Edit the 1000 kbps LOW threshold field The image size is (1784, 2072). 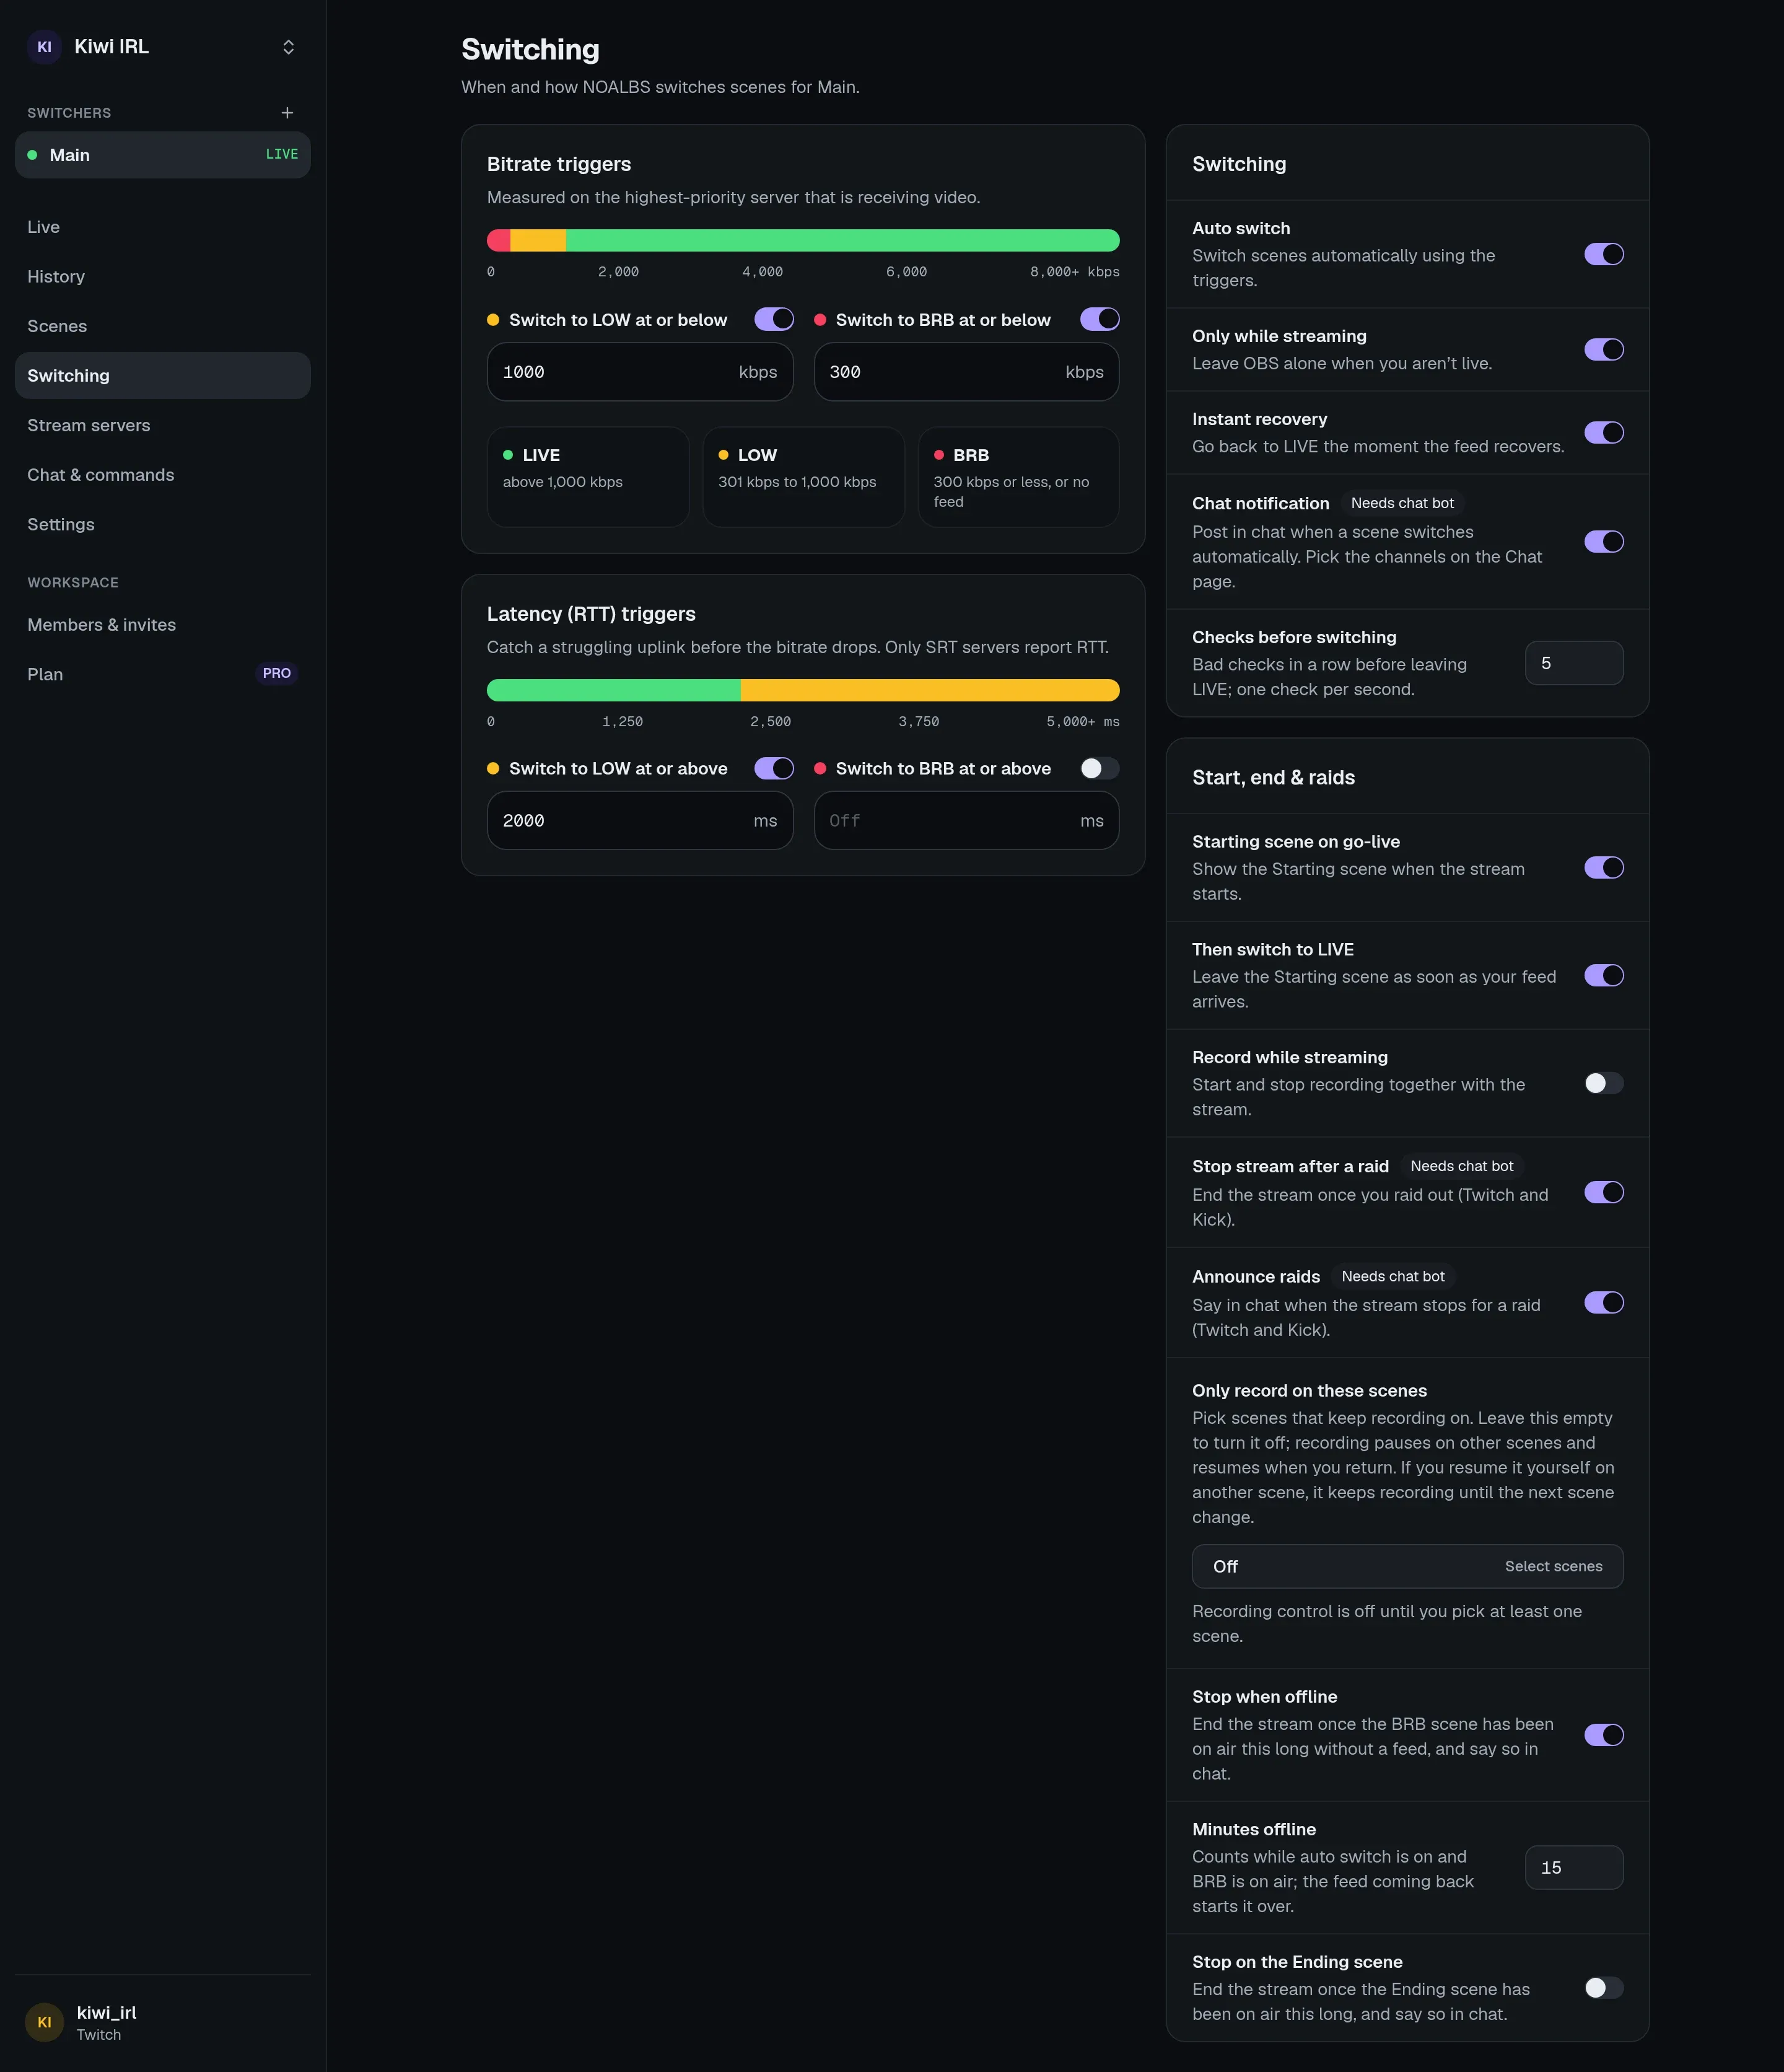tap(640, 372)
